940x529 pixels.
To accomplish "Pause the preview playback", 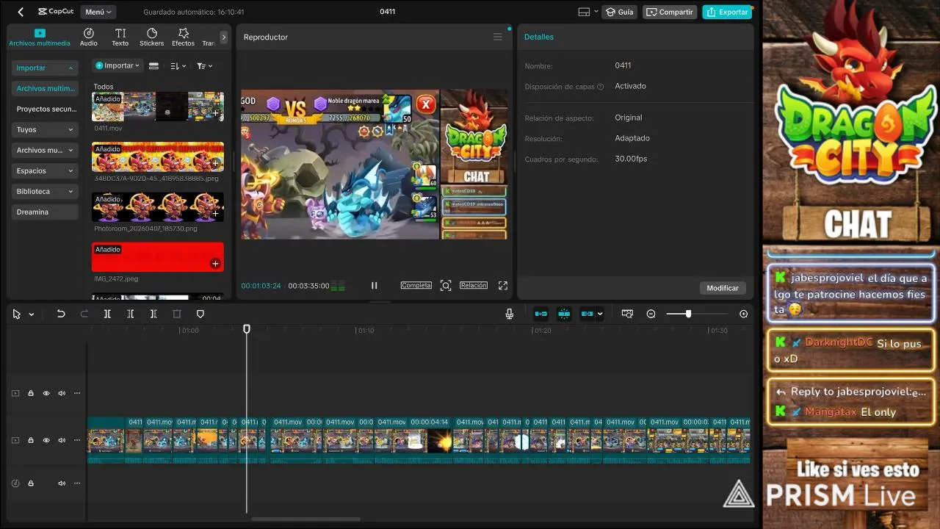I will [374, 285].
